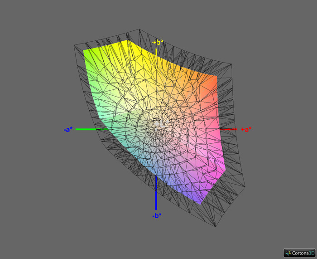Click the +L* label at gamut center

pyautogui.click(x=161, y=123)
